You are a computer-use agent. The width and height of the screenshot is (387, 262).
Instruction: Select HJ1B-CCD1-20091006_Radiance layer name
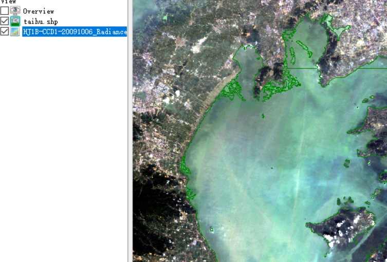click(75, 31)
